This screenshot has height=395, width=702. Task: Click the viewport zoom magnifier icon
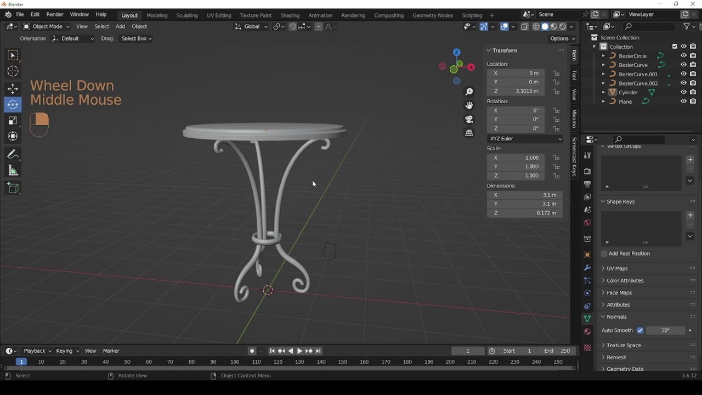click(469, 92)
